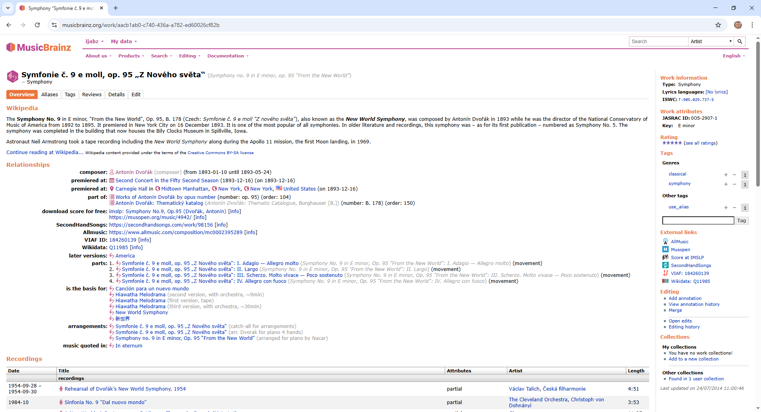
Task: Rate the work using the stars
Action: pos(672,143)
